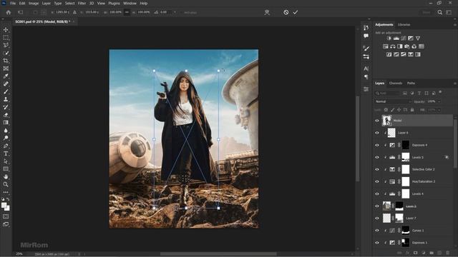Hide the Model layer
Image resolution: width=458 pixels, height=257 pixels.
(377, 121)
